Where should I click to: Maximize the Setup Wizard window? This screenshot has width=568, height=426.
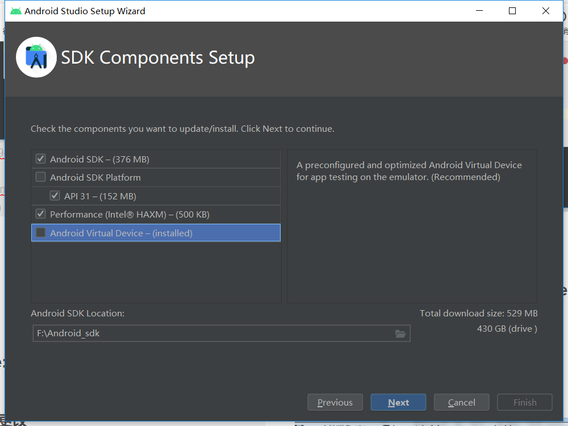pyautogui.click(x=512, y=11)
